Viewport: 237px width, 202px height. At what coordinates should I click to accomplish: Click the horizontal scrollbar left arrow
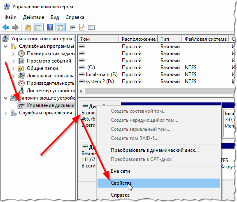coord(81,91)
